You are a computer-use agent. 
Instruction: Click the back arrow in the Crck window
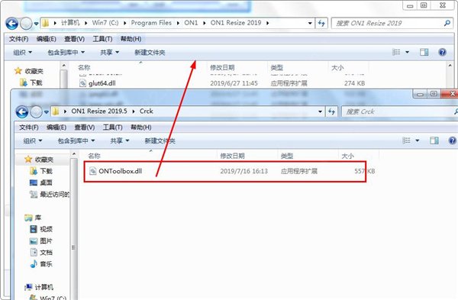click(22, 112)
